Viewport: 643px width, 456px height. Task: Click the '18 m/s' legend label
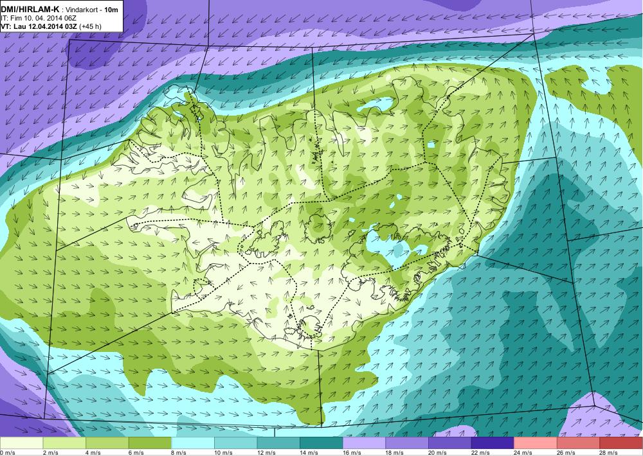point(395,452)
